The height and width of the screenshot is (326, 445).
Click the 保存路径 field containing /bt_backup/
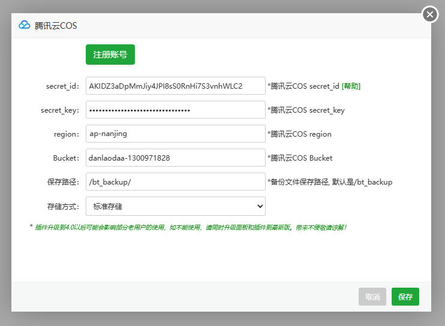coord(176,182)
